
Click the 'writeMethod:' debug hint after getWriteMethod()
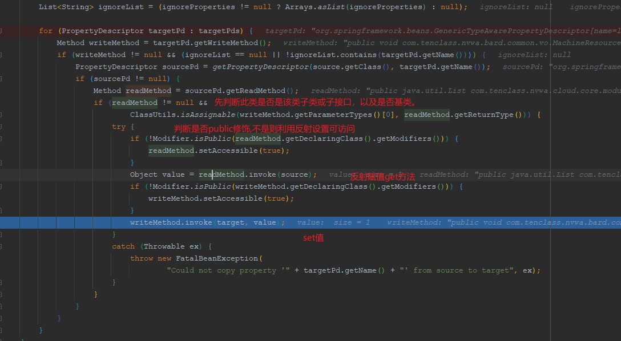tap(310, 43)
